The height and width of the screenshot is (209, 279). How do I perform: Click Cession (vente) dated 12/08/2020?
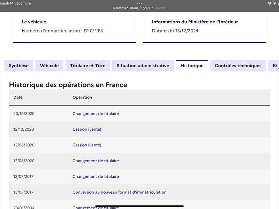click(x=87, y=145)
